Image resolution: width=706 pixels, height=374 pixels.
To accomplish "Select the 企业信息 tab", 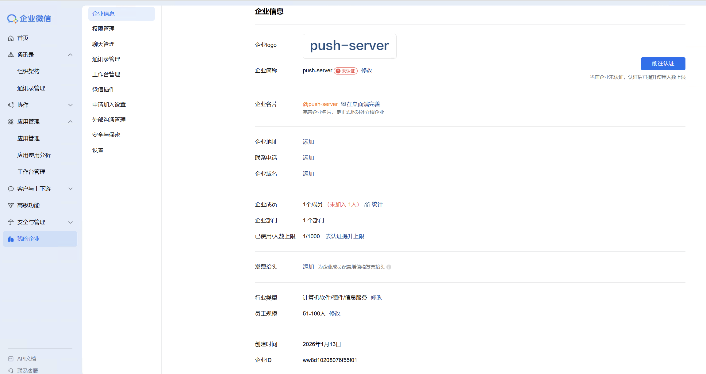I will 121,14.
